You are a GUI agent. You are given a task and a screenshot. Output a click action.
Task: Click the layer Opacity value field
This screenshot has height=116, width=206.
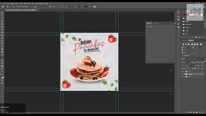click(202, 65)
